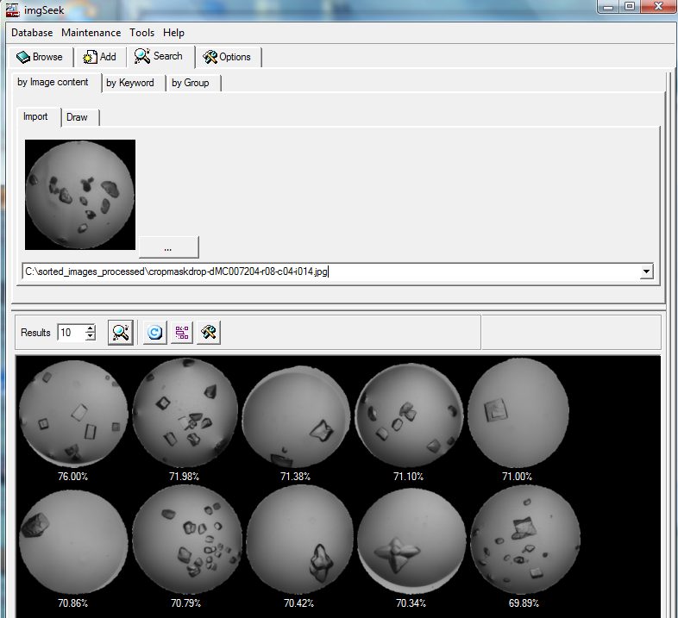Open the Database menu

tap(32, 33)
